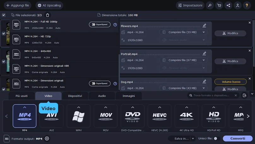Click the rename pencil icon for Flowers.mp4
255x144 pixels.
tap(205, 25)
